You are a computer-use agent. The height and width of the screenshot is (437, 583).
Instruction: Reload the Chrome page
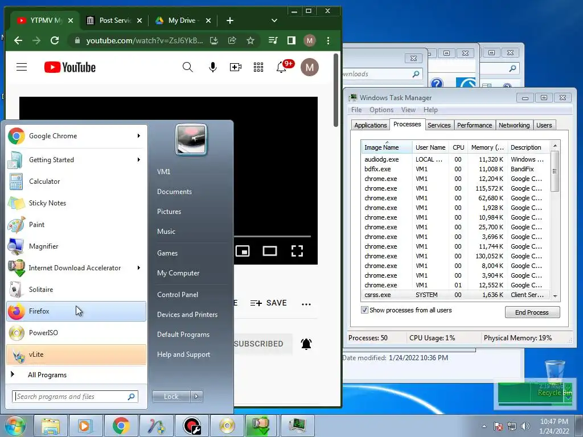point(55,40)
